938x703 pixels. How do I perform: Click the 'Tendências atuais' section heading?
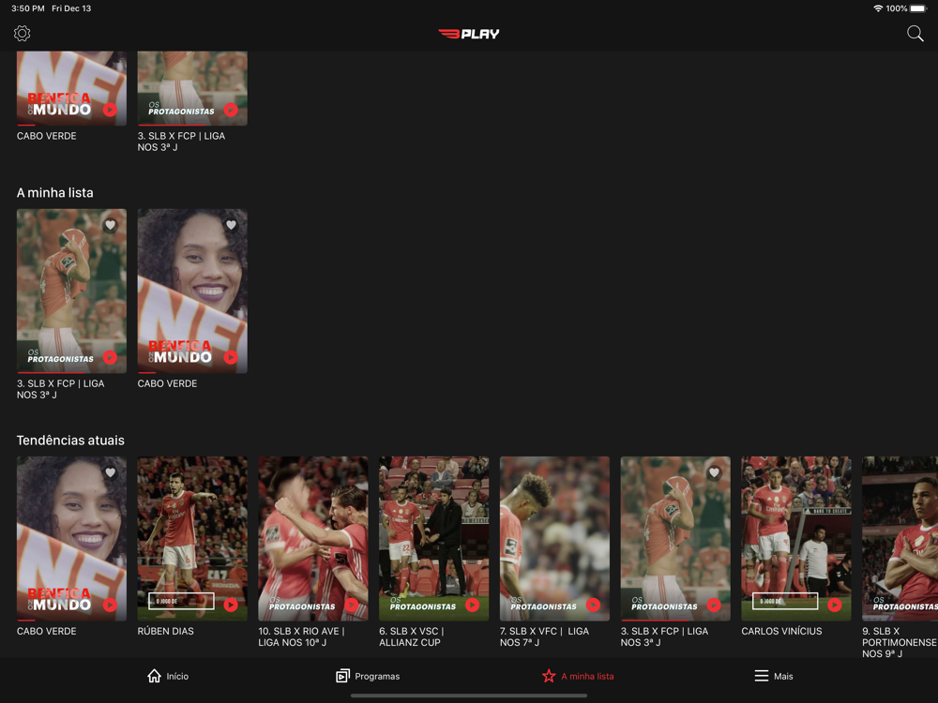[70, 441]
